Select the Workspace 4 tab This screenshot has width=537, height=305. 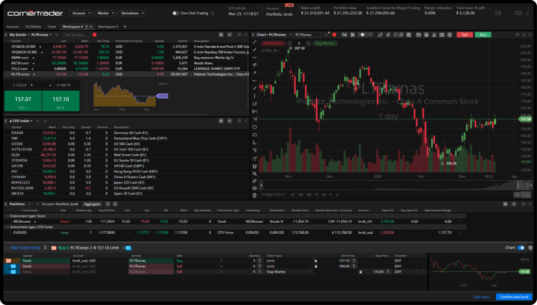pos(72,27)
